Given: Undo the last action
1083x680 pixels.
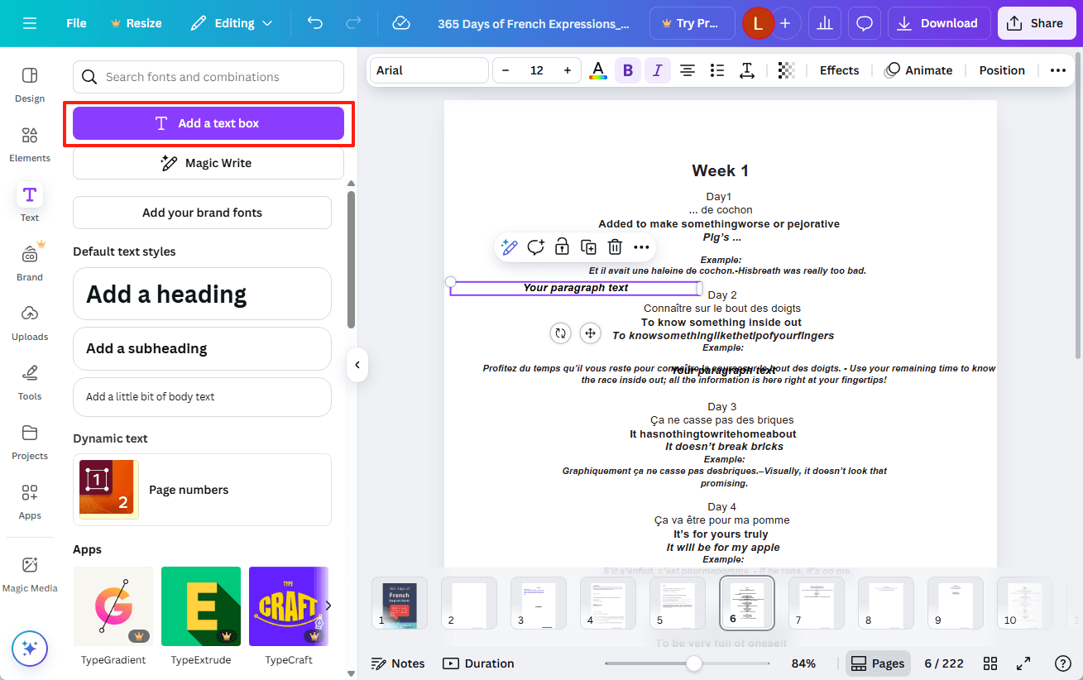Looking at the screenshot, I should click(x=315, y=23).
